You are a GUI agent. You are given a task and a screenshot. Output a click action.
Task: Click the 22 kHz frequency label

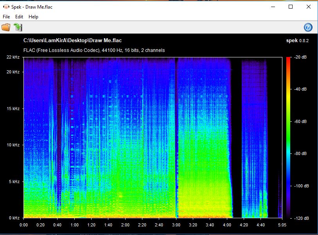pyautogui.click(x=13, y=57)
